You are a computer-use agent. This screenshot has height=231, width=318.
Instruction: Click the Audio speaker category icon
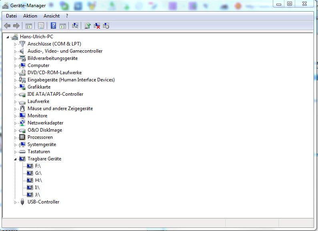pos(22,51)
